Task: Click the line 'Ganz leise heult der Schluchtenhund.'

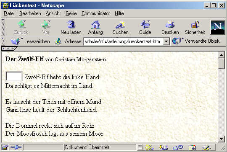Action: [x=51, y=110]
